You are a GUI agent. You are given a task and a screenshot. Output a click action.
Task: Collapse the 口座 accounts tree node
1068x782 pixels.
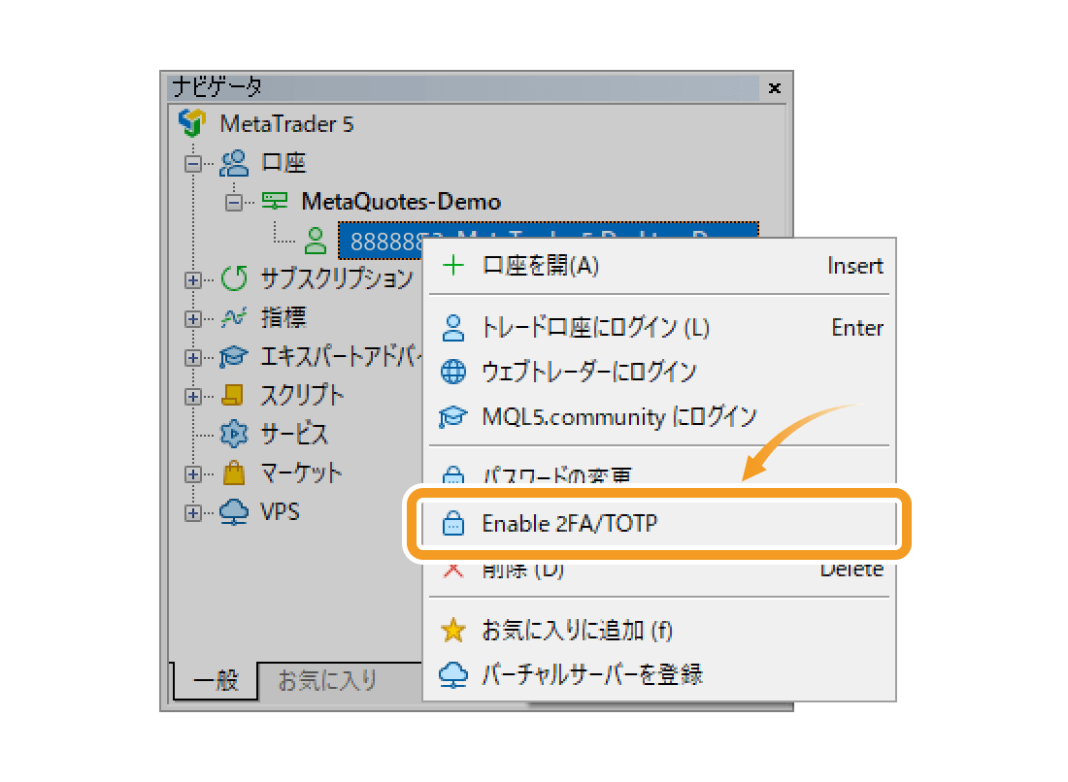[193, 164]
